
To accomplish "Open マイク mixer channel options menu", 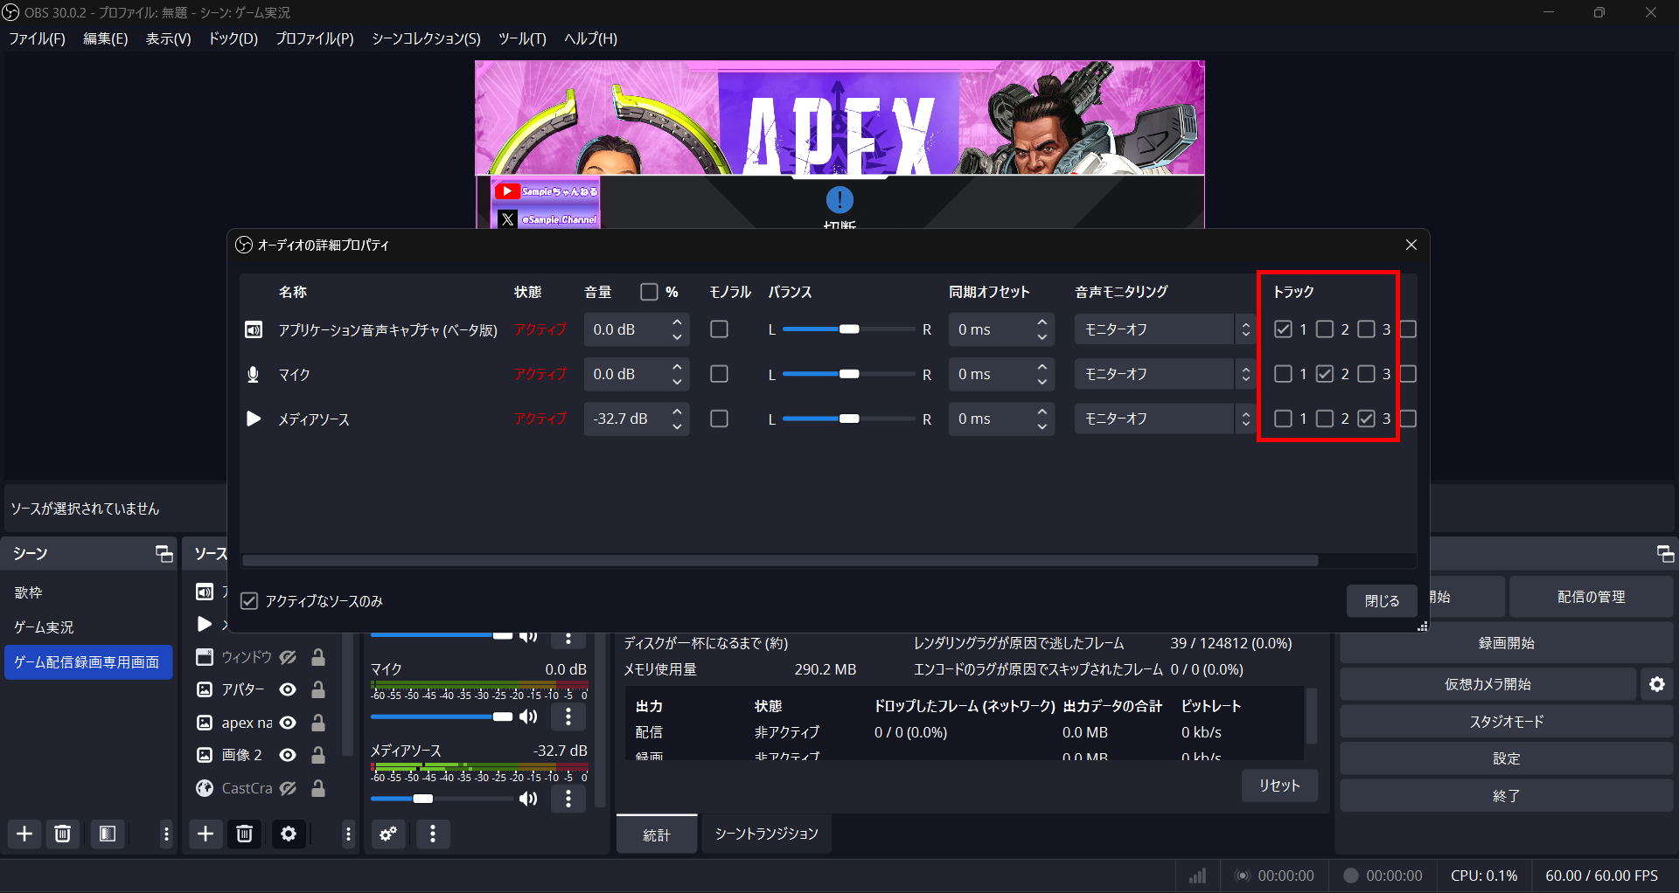I will tap(568, 716).
